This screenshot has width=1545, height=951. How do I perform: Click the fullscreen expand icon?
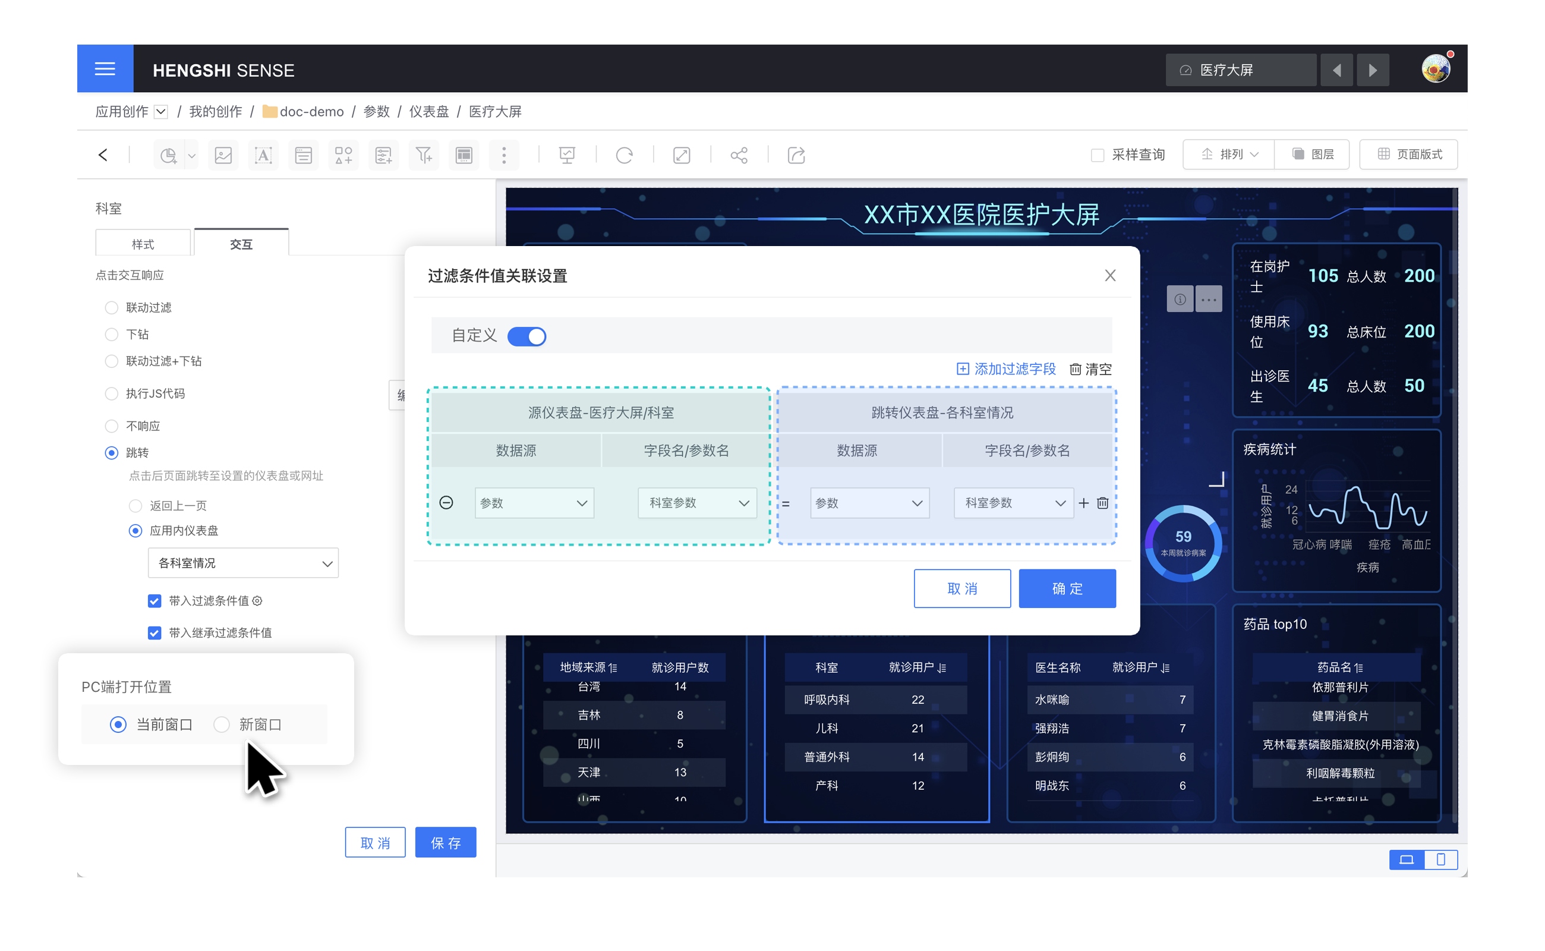682,155
